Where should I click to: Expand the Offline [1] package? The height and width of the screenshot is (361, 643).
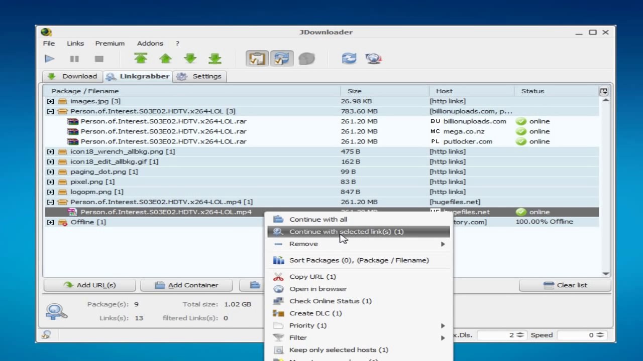50,222
